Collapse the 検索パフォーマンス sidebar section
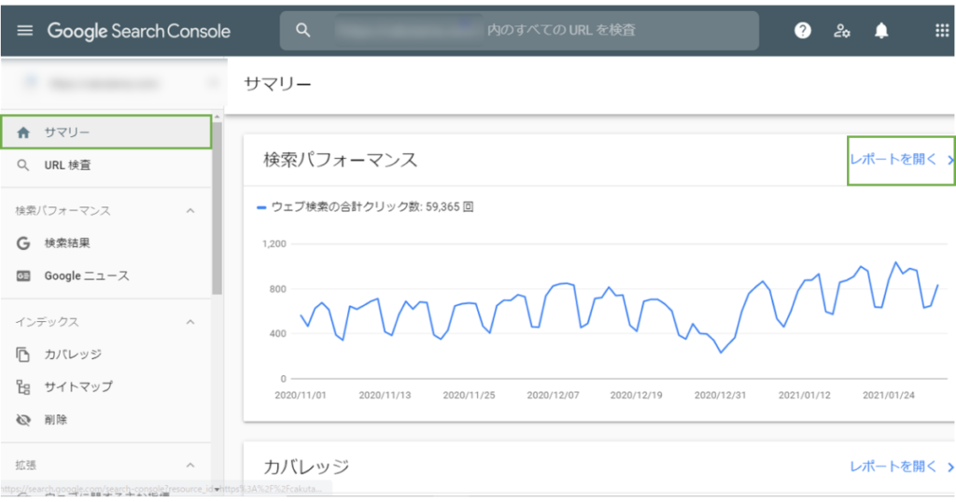 click(x=190, y=211)
